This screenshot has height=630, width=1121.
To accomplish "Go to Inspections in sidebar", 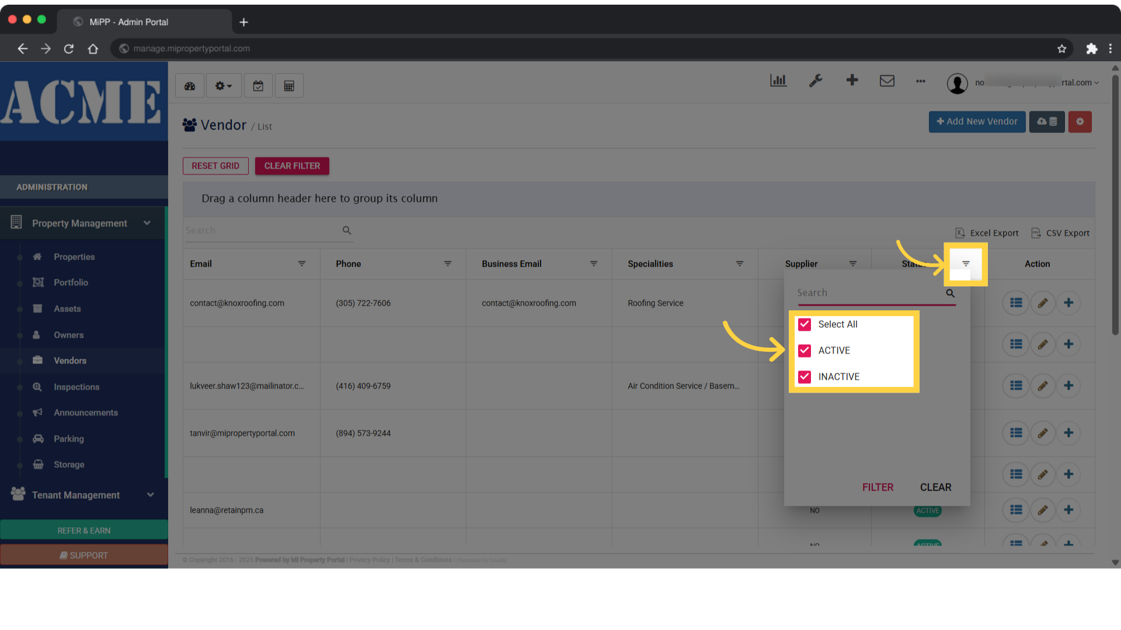I will [76, 387].
